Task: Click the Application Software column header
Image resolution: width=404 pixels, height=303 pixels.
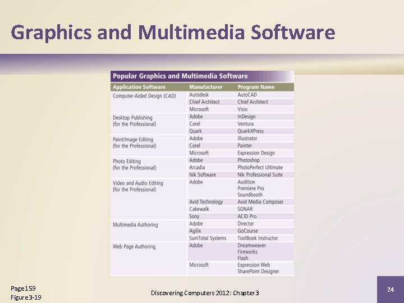Action: (x=139, y=87)
